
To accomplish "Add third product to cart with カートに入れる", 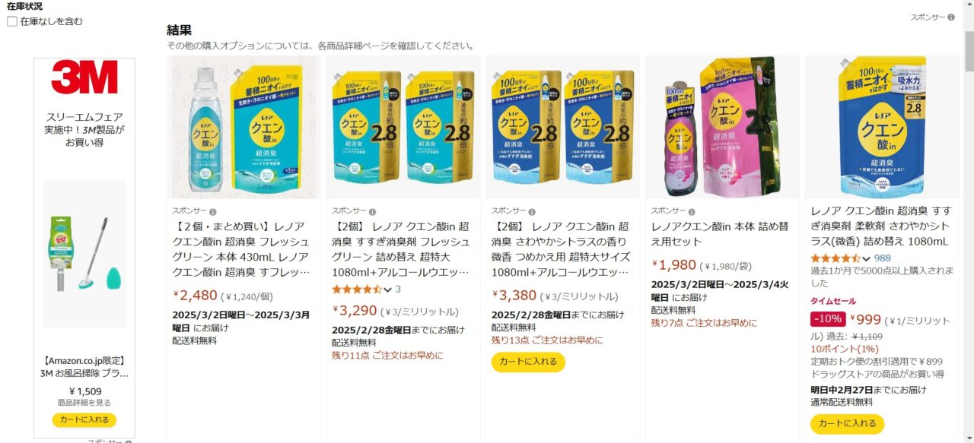I will [x=528, y=362].
